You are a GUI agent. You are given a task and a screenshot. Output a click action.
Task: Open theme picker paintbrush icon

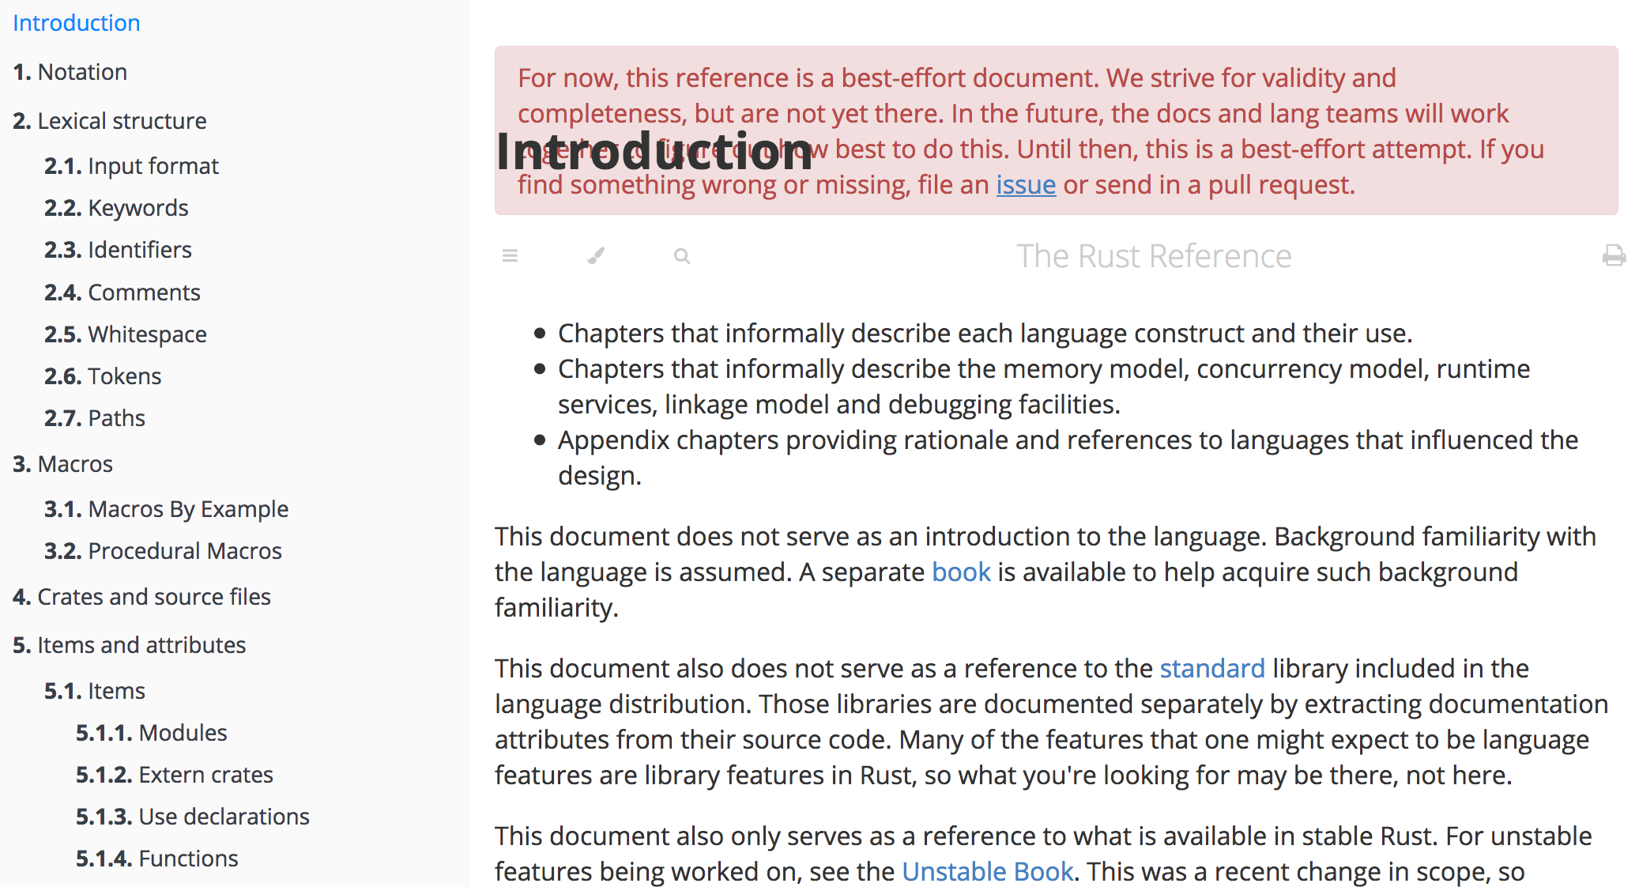tap(596, 255)
